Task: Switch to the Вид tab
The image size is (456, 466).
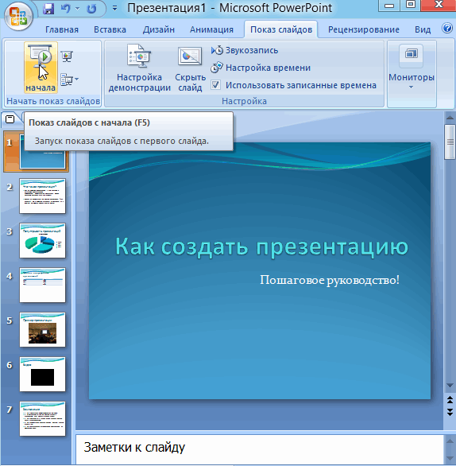Action: pos(423,29)
